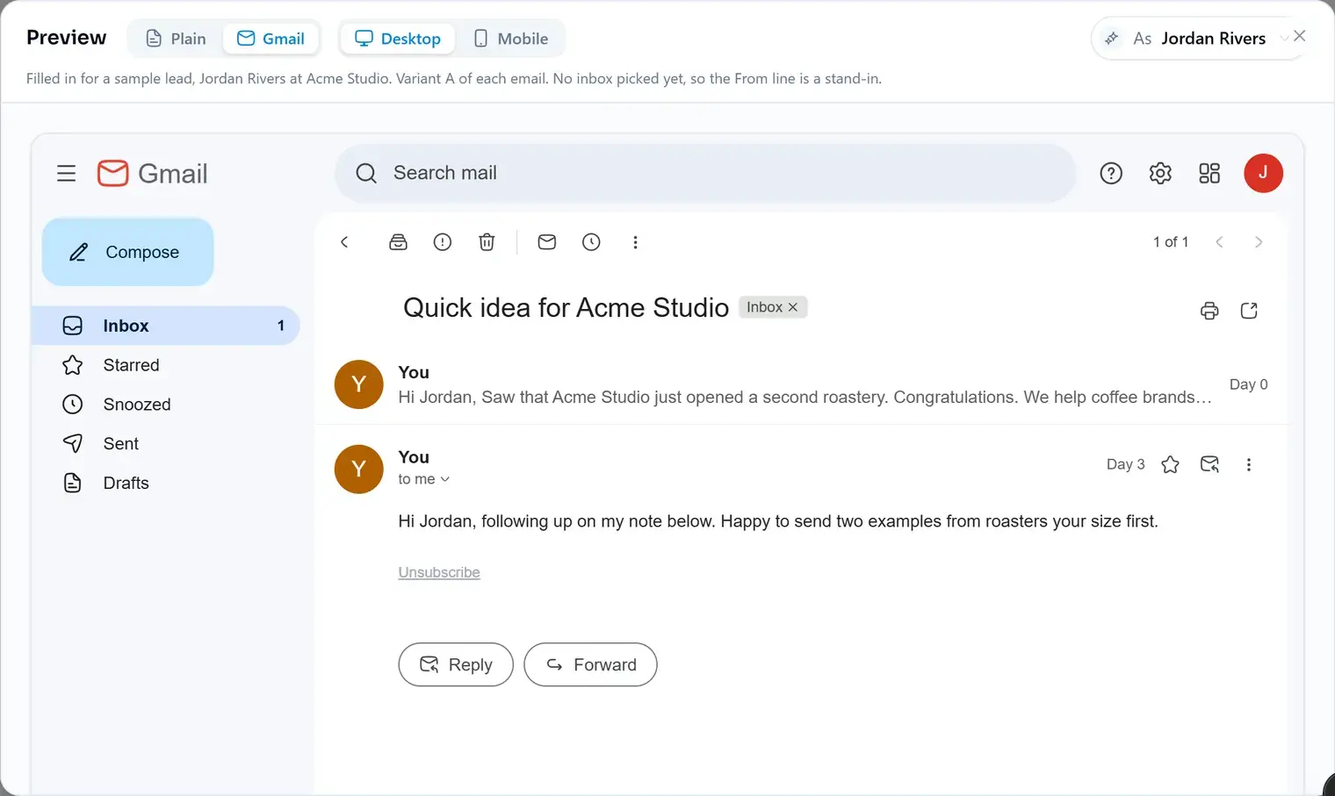Go to the newer conversation arrow
The height and width of the screenshot is (796, 1335).
1219,242
